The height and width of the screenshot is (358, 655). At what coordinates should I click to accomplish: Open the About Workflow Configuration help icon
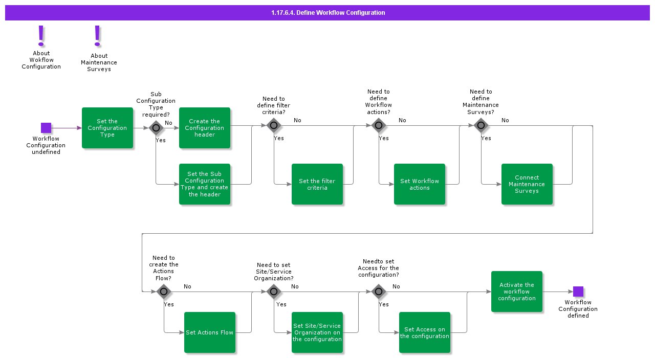pos(41,37)
